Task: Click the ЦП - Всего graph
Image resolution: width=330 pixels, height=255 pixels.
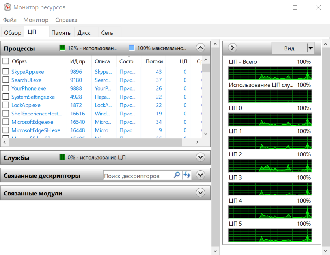Action: click(x=270, y=73)
